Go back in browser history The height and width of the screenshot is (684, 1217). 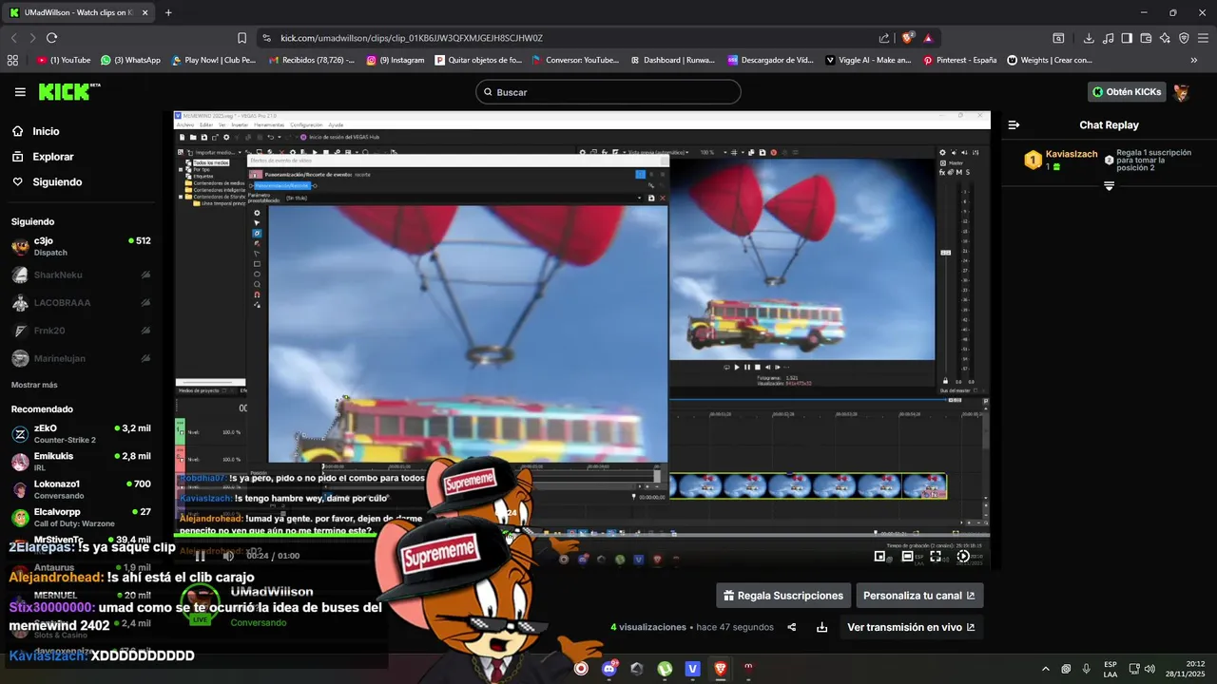[13, 38]
